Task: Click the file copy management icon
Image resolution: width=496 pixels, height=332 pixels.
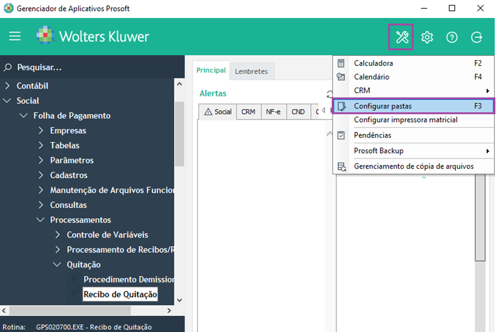Action: pos(342,167)
